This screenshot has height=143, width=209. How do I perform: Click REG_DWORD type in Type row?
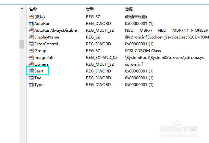[x=99, y=85]
